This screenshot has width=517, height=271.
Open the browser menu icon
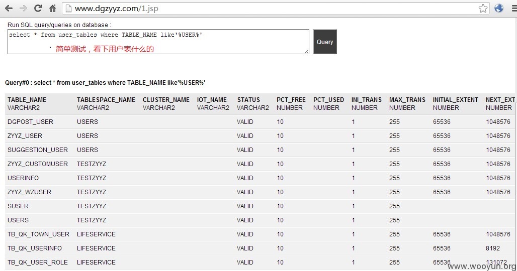click(x=514, y=8)
